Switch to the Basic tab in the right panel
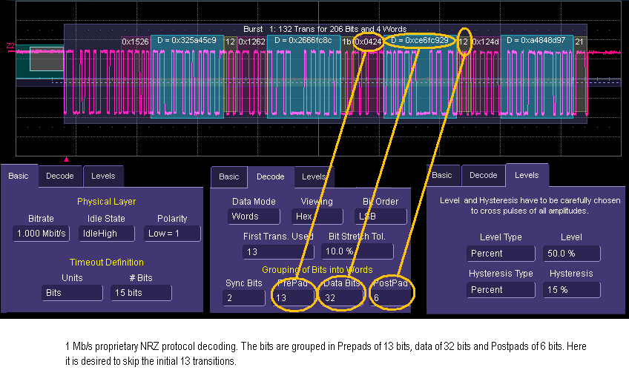The width and height of the screenshot is (629, 373). click(441, 175)
